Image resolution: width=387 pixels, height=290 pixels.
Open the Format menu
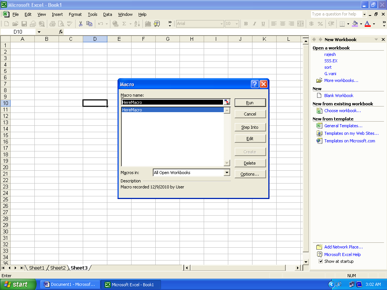coord(75,14)
